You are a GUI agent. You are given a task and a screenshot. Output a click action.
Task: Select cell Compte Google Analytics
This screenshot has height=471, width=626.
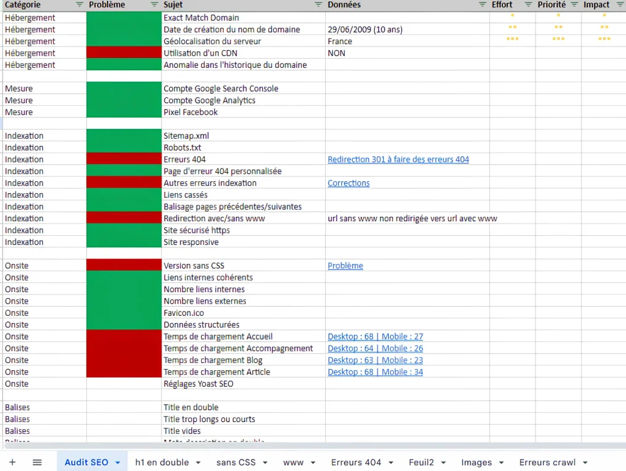tap(243, 100)
